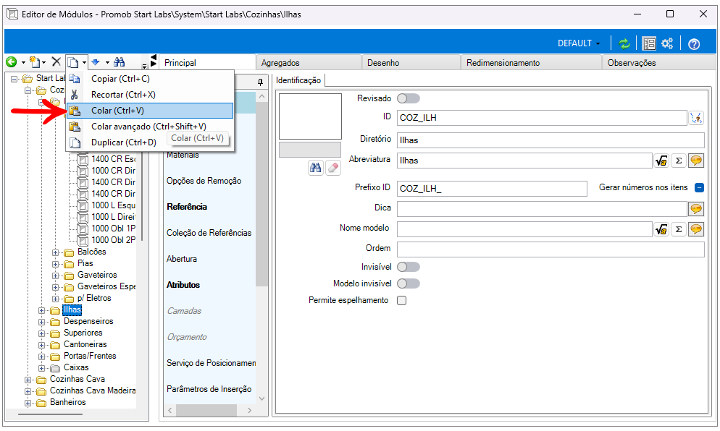Click the green refresh arrows icon
Image resolution: width=720 pixels, height=431 pixels.
[624, 43]
